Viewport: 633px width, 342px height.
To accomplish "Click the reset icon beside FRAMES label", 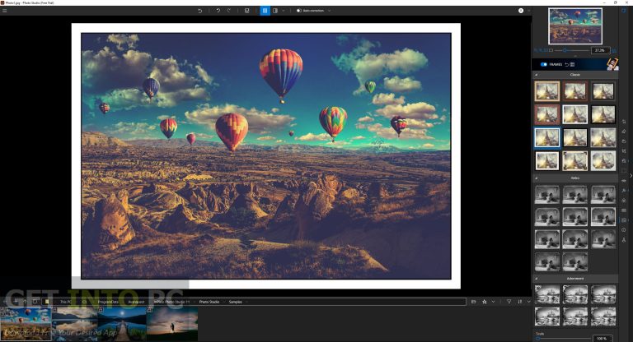I will pyautogui.click(x=566, y=64).
